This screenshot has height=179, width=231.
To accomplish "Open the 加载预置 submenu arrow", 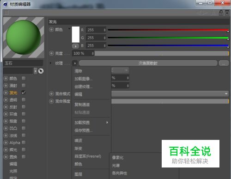I will pos(107,122).
